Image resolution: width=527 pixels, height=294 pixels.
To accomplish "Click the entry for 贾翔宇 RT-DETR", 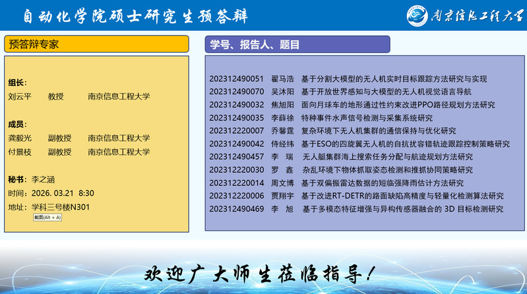I will [356, 196].
